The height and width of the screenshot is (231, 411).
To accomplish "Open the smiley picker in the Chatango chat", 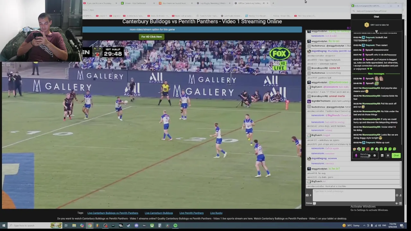I will pyautogui.click(x=397, y=195).
